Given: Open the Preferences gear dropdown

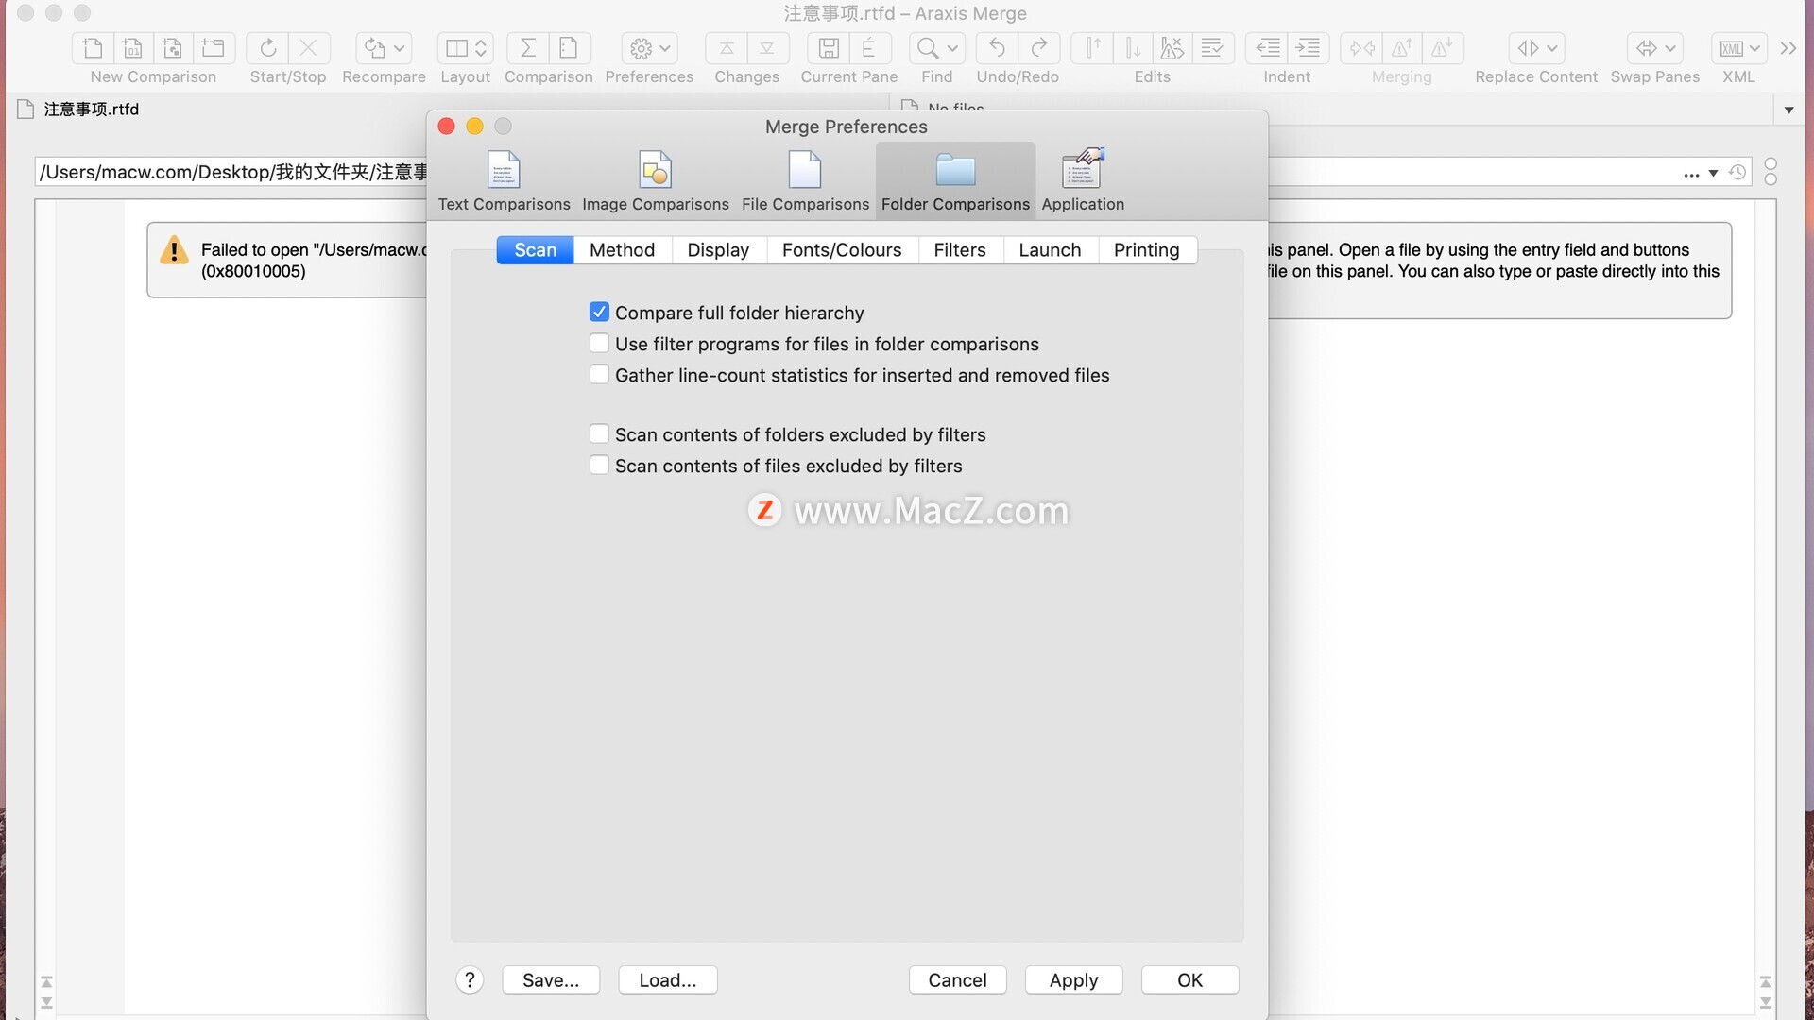Looking at the screenshot, I should coord(649,48).
